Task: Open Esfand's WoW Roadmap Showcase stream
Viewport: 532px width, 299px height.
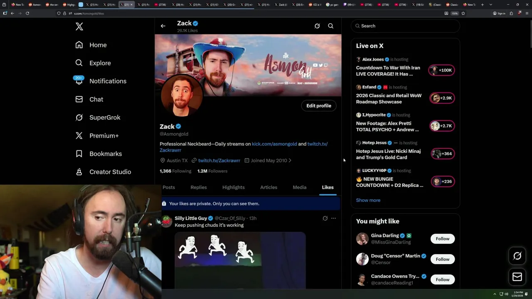Action: click(x=389, y=99)
